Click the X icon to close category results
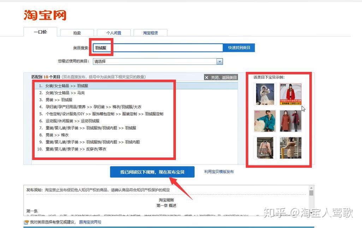 pos(207,78)
